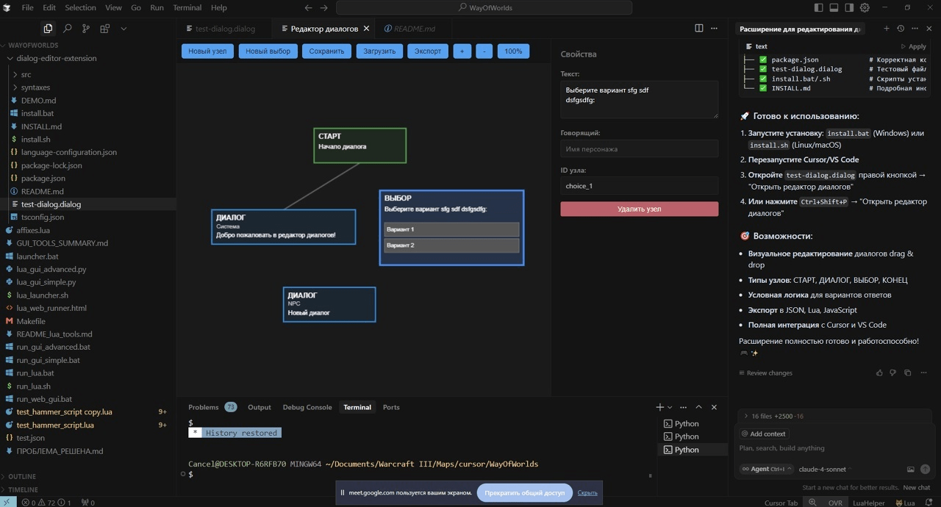Image resolution: width=941 pixels, height=507 pixels.
Task: Click the Скрыть link
Action: click(x=587, y=493)
